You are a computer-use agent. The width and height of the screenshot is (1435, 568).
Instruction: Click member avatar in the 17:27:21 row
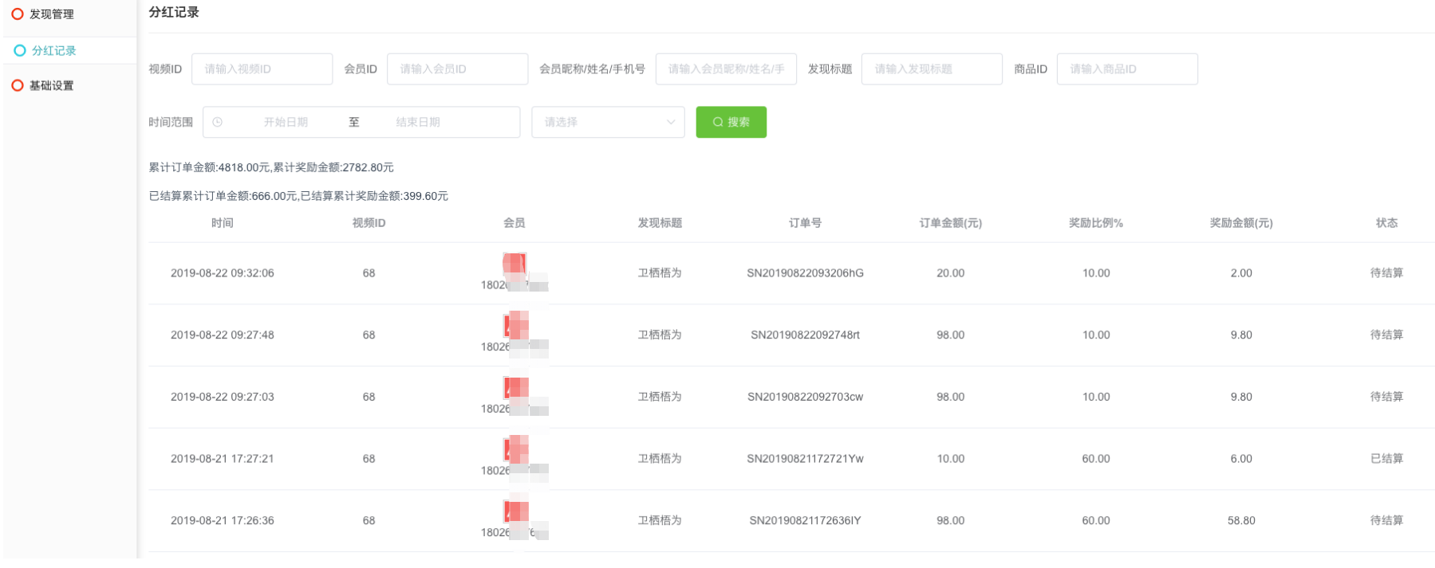515,449
